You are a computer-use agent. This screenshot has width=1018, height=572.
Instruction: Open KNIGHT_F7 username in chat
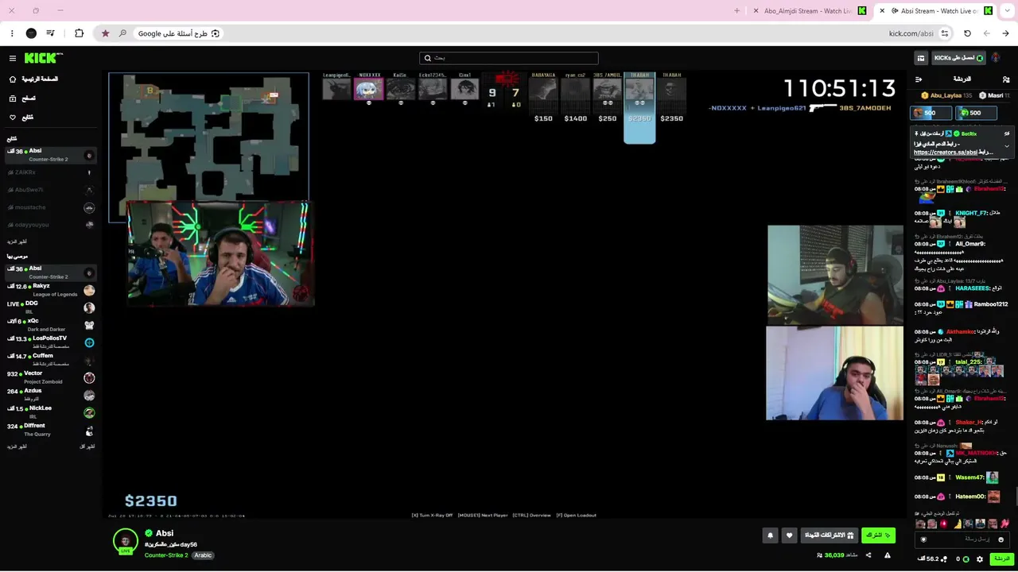[970, 213]
